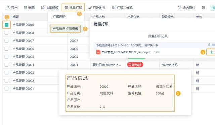This screenshot has height=125, width=215.
Task: Open record 产品管理-00005
Action: tap(23, 57)
